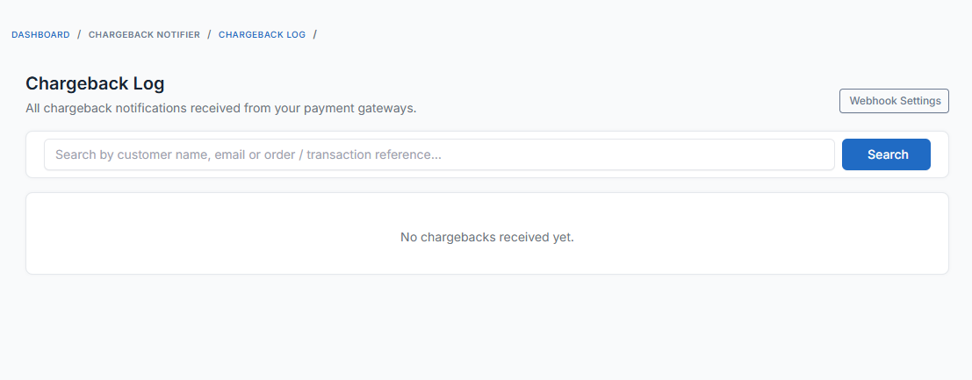
Task: Return to Dashboard via breadcrumb trail
Action: click(40, 35)
